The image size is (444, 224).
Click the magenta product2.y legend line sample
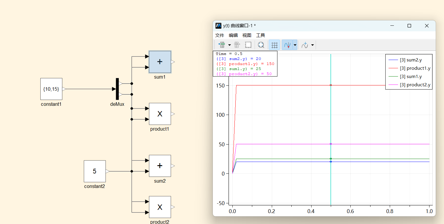(x=393, y=85)
